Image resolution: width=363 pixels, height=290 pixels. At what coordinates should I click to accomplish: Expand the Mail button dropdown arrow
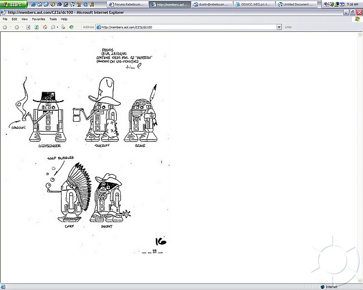click(57, 27)
